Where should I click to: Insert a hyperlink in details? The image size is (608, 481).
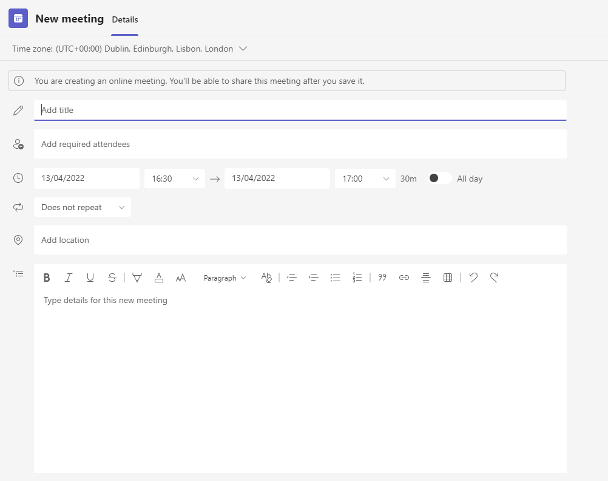point(404,278)
